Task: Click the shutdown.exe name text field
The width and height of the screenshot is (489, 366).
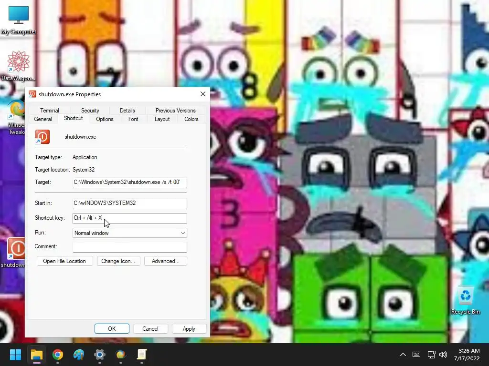Action: click(x=80, y=137)
